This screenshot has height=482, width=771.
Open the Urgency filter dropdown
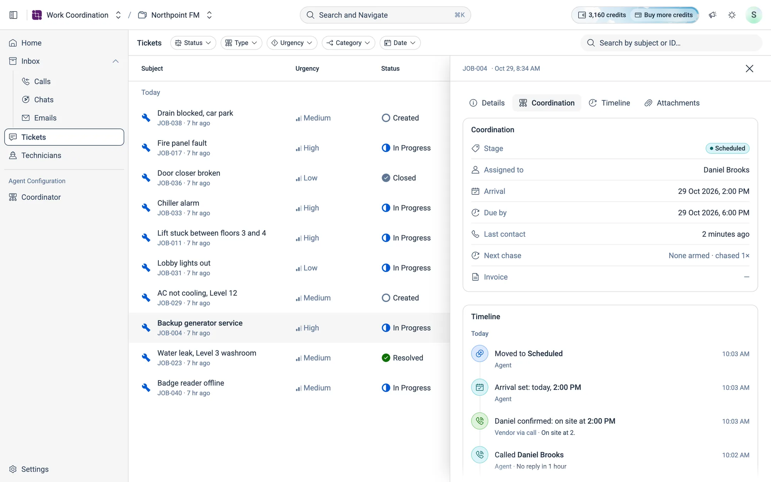292,43
